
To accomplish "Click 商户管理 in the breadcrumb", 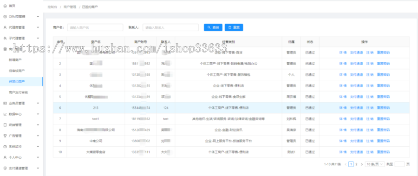I will click(x=70, y=7).
